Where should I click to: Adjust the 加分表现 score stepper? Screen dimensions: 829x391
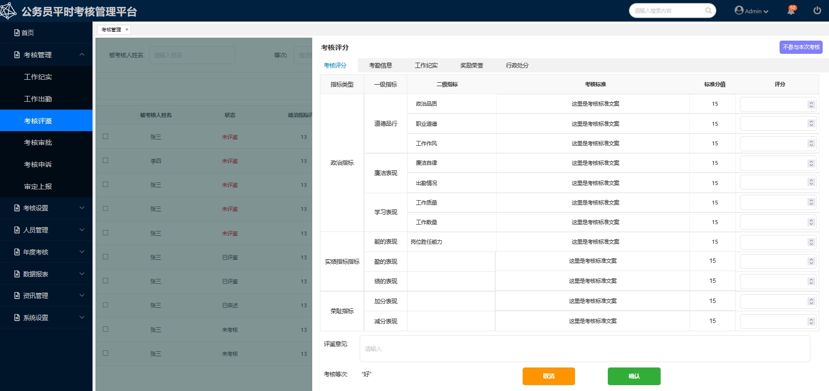click(811, 301)
